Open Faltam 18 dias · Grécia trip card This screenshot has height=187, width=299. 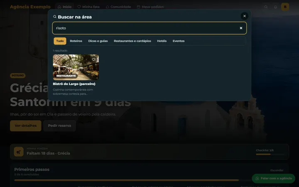coord(149,152)
